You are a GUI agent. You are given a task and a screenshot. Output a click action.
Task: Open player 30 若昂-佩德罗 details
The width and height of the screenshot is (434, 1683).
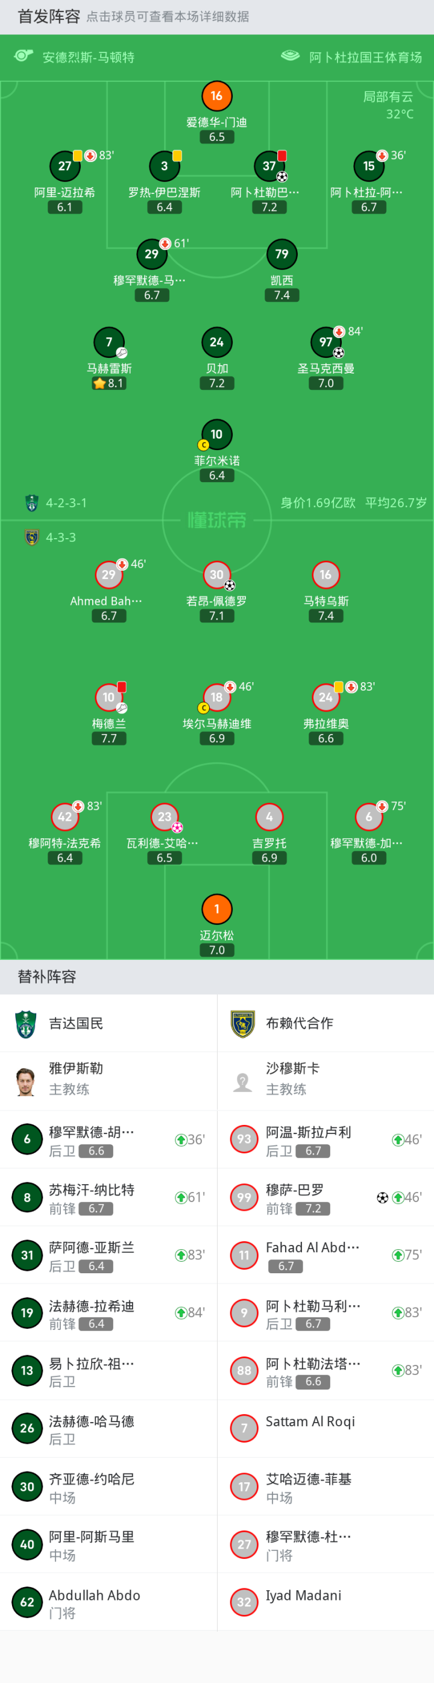[216, 575]
